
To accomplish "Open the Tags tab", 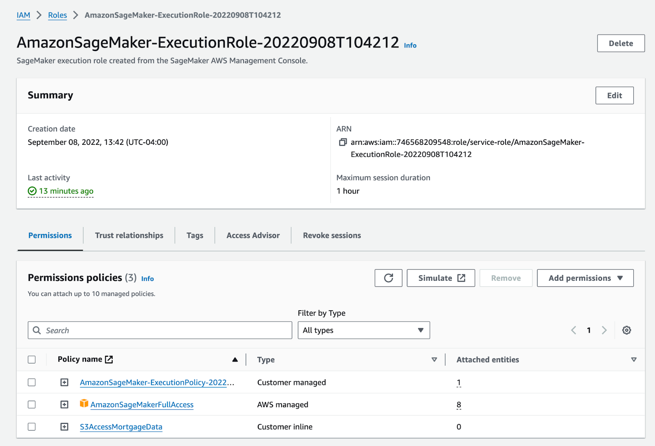I will tap(195, 235).
